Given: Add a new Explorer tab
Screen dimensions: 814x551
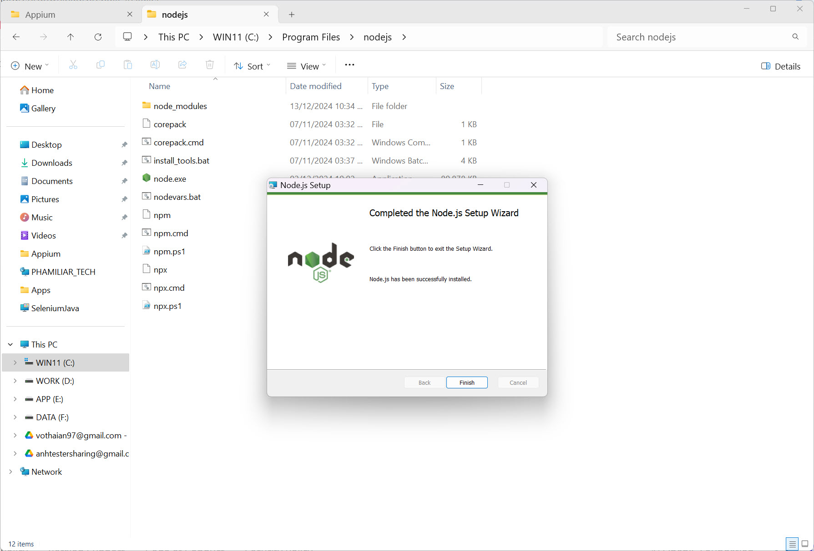Looking at the screenshot, I should click(x=292, y=15).
